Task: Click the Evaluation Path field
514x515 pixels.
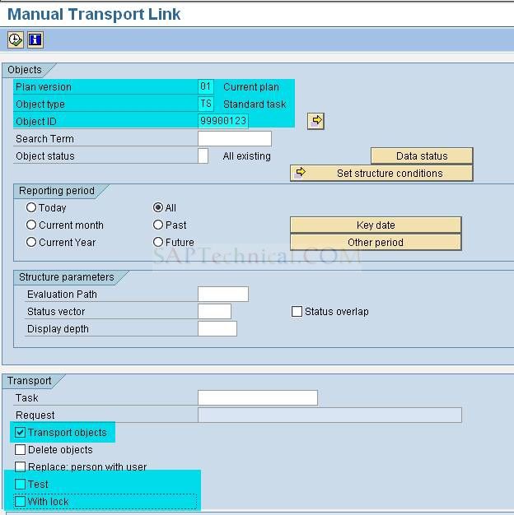Action: point(223,294)
